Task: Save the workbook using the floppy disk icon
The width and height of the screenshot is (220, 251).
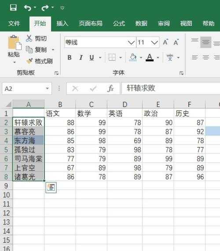Action: click(13, 7)
